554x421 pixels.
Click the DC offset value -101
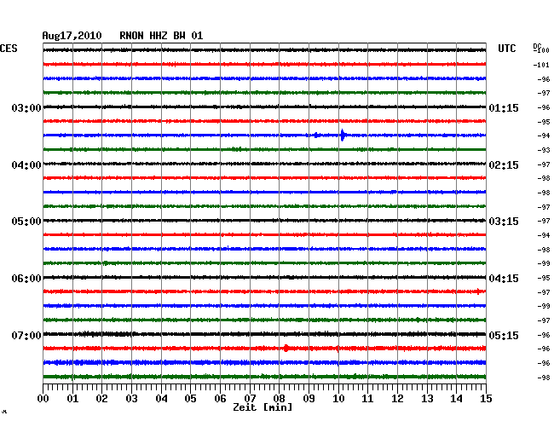click(x=541, y=65)
